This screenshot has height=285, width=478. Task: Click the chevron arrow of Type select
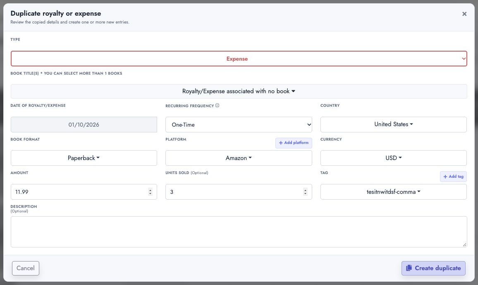pyautogui.click(x=464, y=59)
